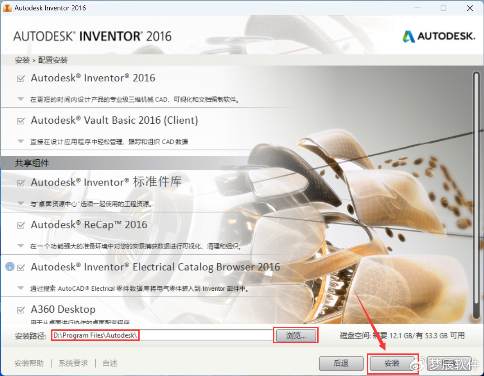484x376 pixels.
Task: Expand the Vault Basic 2016 options arrow
Action: pyautogui.click(x=21, y=141)
